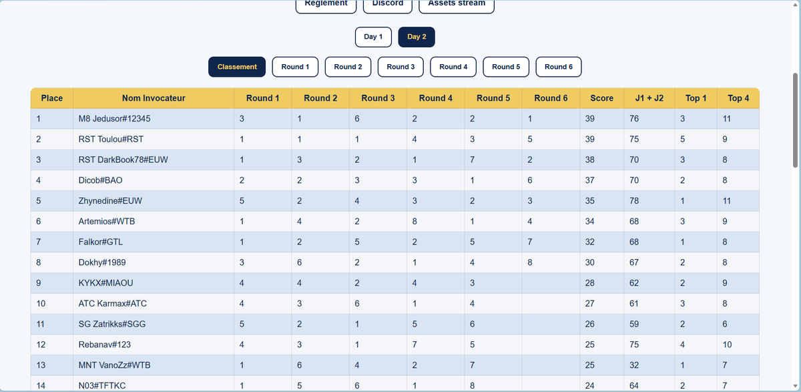Viewport: 801px width, 392px height.
Task: Switch to Day 1 tab
Action: [x=373, y=37]
